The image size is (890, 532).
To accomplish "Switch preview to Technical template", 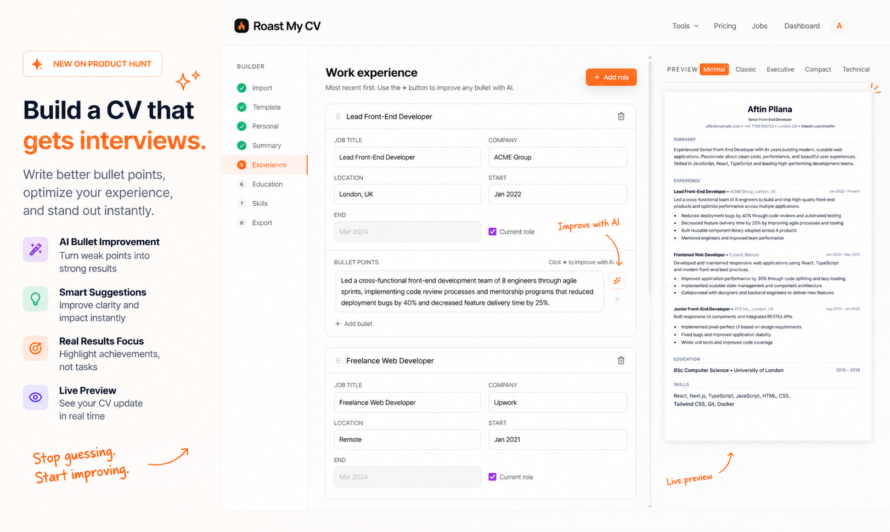I will [x=856, y=70].
